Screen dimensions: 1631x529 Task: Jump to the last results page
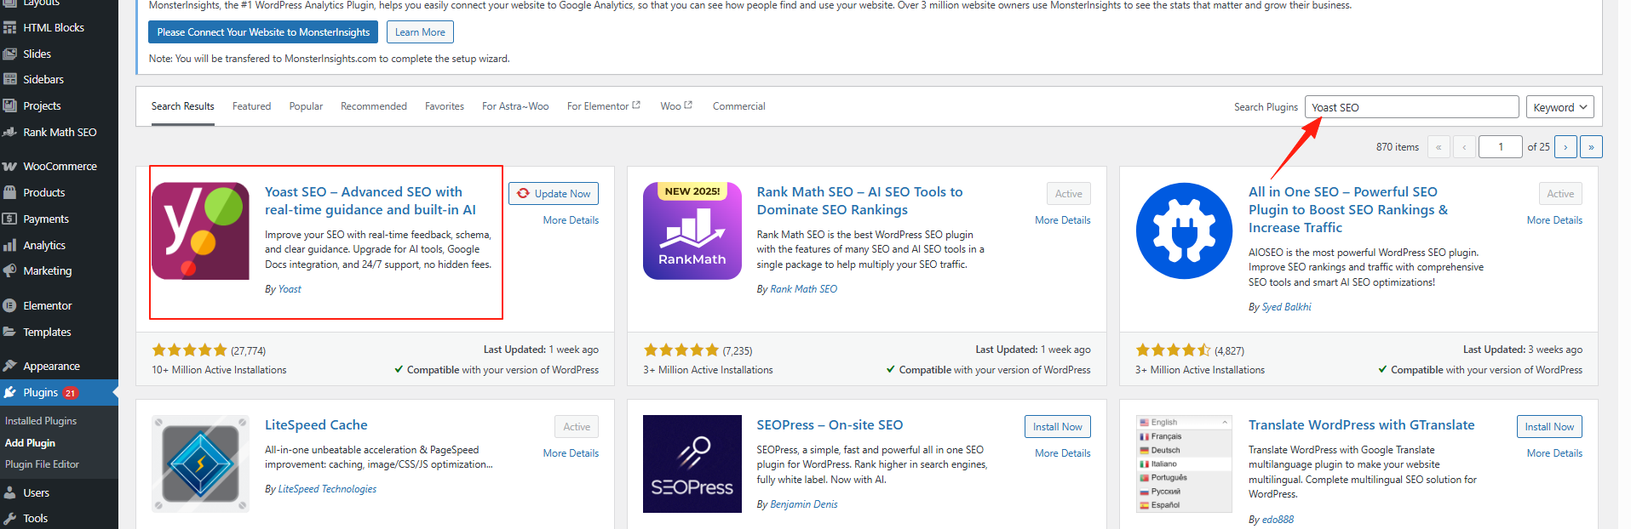coord(1591,147)
